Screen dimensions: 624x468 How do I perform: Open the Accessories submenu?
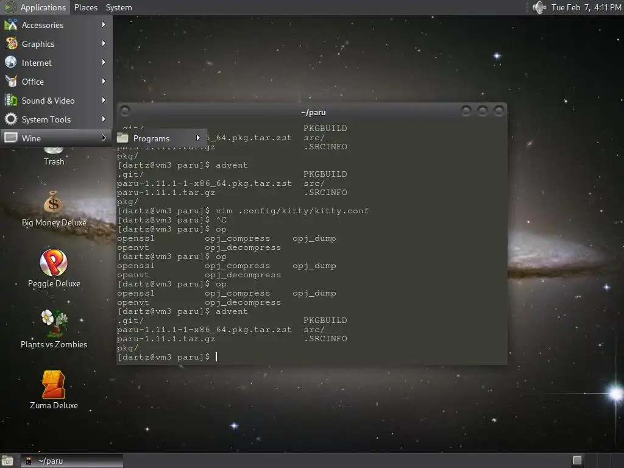click(x=56, y=25)
